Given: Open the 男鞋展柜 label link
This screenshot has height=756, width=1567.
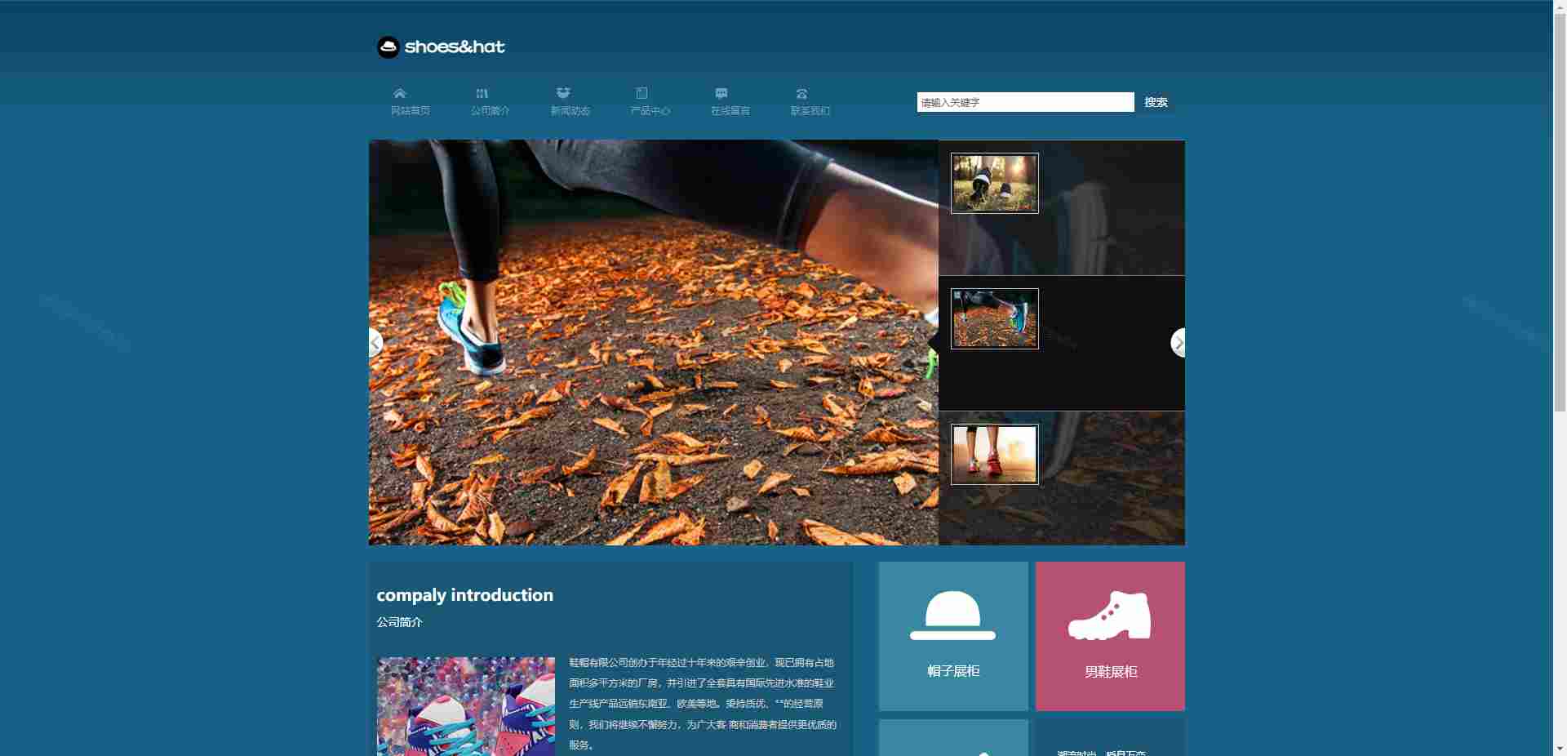Looking at the screenshot, I should click(1111, 672).
